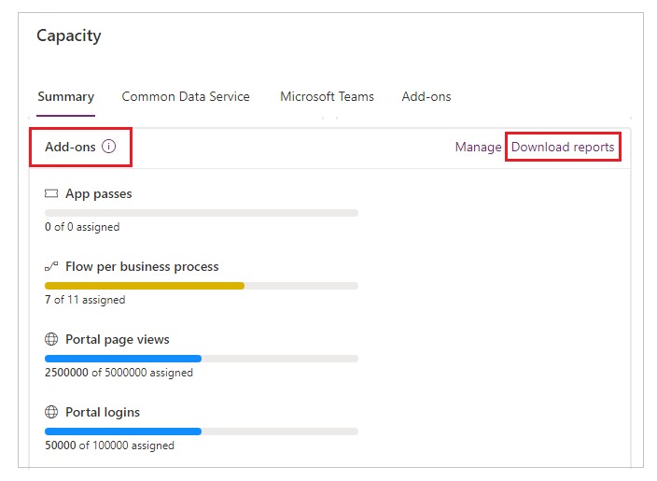This screenshot has height=481, width=657.
Task: Click the info icon beside Add-ons heading
Action: pyautogui.click(x=109, y=147)
